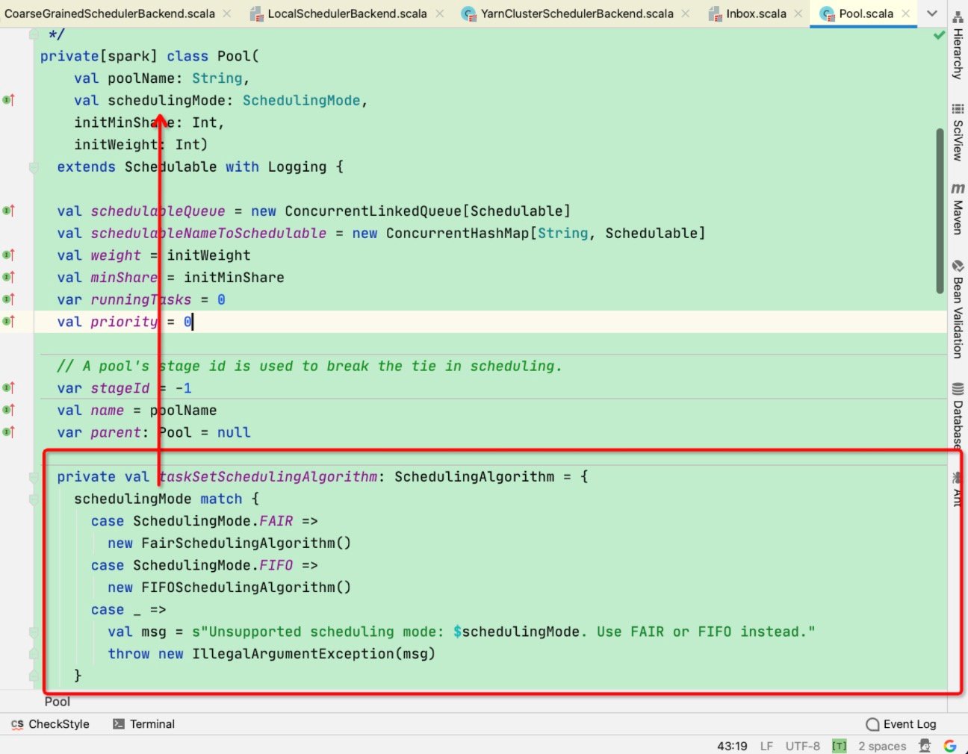This screenshot has width=968, height=754.
Task: Click the implements marker beside schedulableQueue line
Action: (x=8, y=211)
